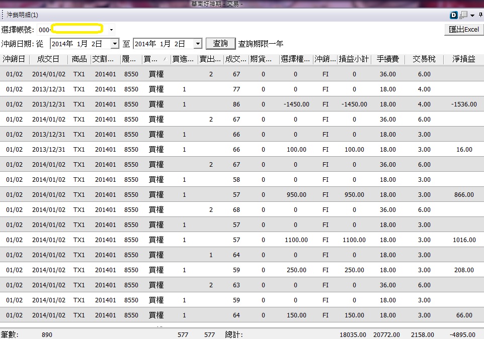
Task: Click the total net loss -4895.00
Action: (x=462, y=334)
